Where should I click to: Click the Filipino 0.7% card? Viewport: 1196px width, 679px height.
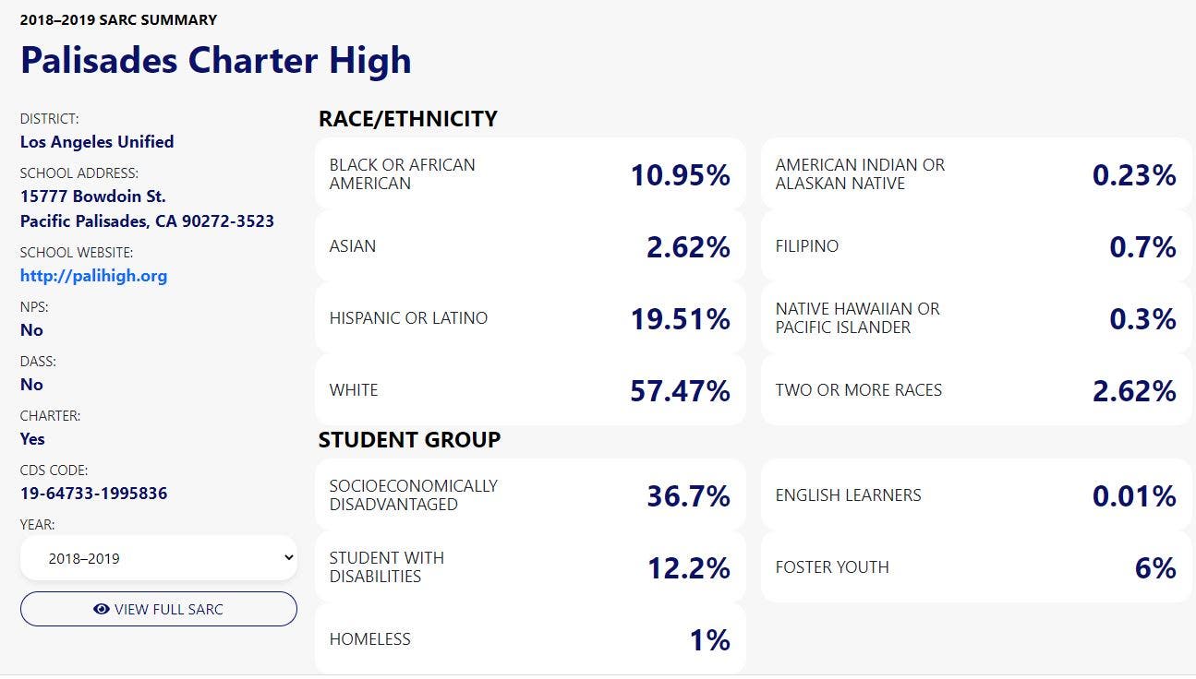coord(975,246)
